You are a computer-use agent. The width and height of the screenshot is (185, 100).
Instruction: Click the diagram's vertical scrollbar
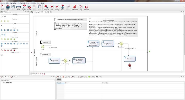point(184,35)
